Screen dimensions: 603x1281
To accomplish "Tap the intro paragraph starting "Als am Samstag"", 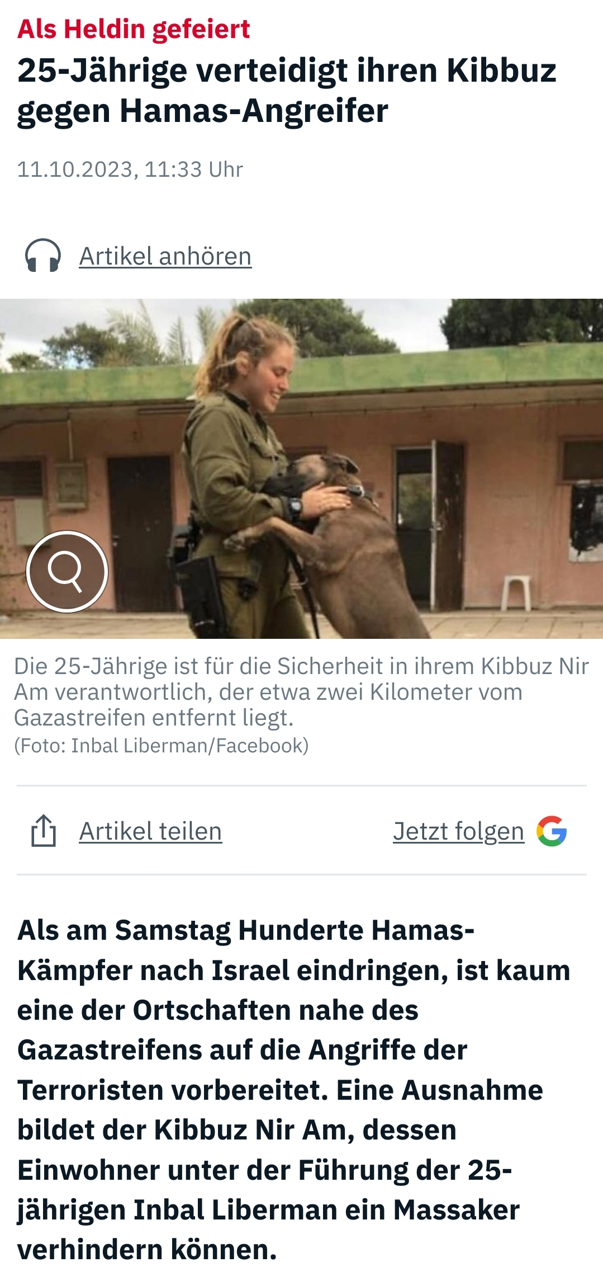I will point(293,1090).
